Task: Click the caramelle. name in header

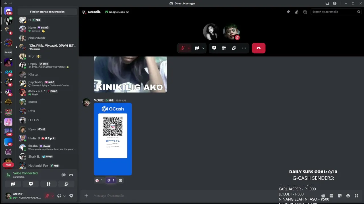Action: 94,12
